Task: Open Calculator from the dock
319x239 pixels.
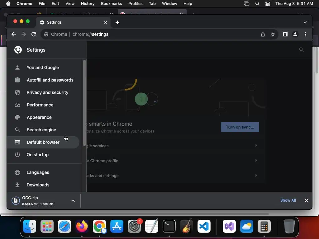Action: pos(264,226)
